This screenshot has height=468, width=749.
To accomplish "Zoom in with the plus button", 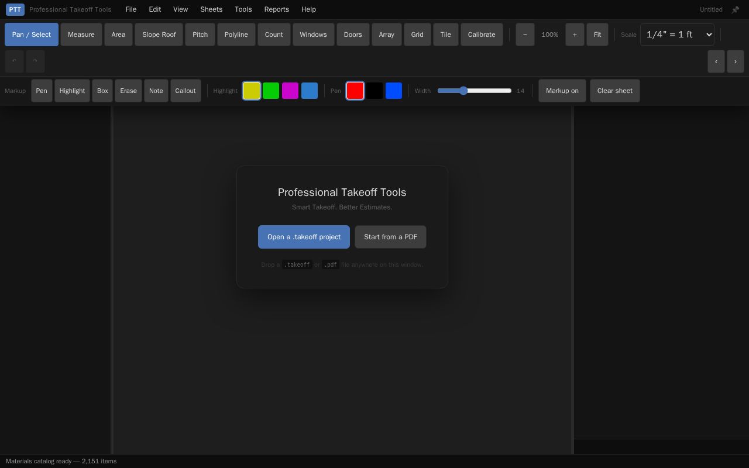I will tap(575, 35).
